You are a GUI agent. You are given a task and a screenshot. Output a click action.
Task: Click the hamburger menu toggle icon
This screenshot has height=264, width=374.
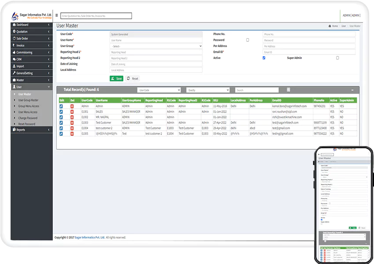click(56, 15)
